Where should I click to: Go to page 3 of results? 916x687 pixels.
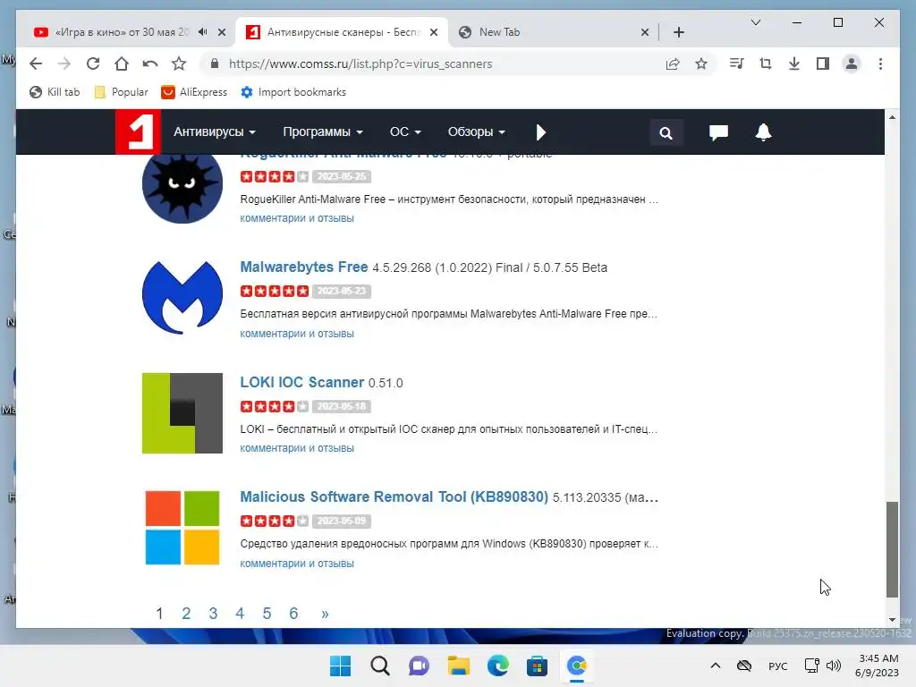[213, 614]
